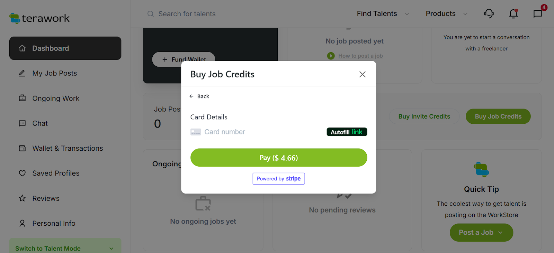Open Wallet & Transactions page

(68, 148)
